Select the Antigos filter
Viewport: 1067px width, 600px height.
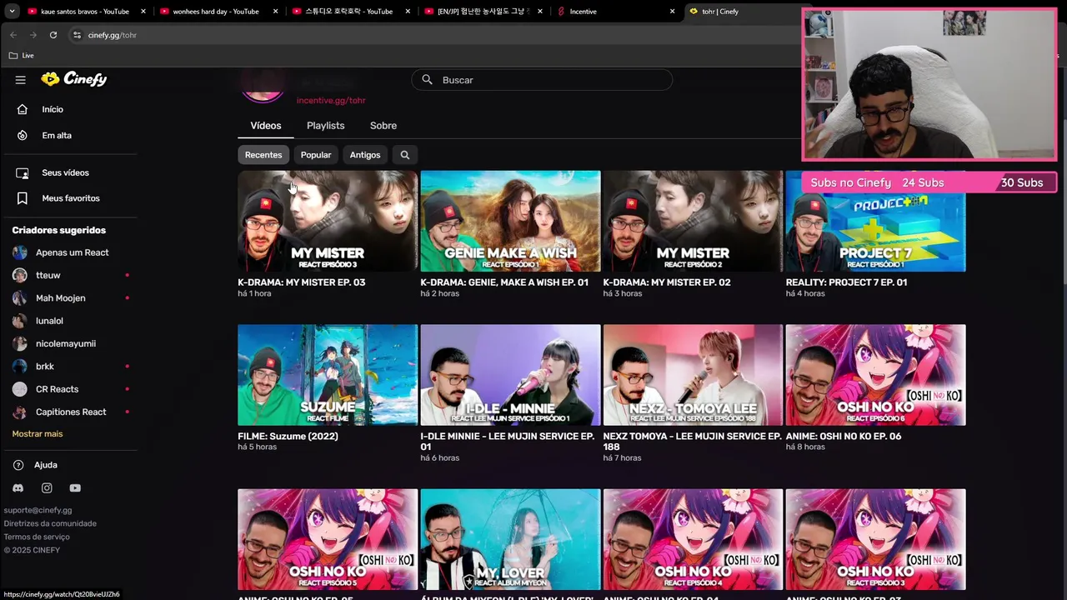click(365, 155)
